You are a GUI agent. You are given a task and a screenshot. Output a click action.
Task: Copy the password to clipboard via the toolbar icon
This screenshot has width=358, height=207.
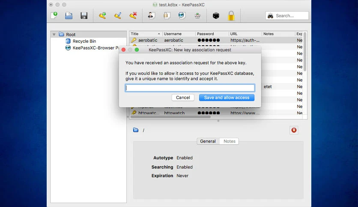pos(167,15)
